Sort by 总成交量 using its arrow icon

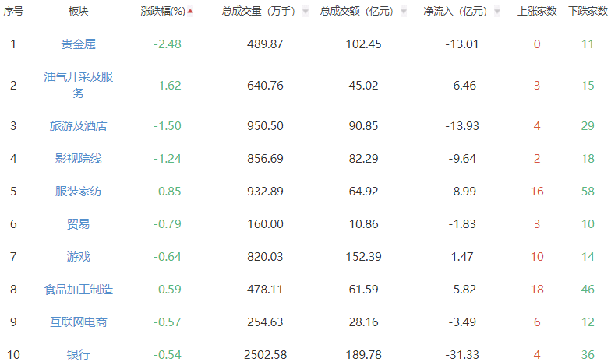tap(305, 12)
